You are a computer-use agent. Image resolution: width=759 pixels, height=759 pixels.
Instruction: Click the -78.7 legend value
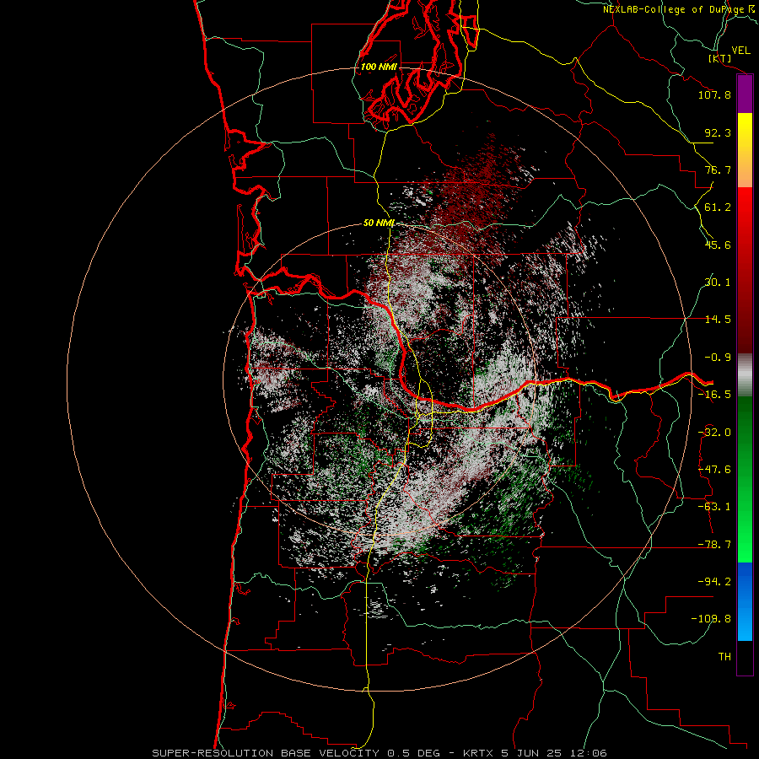(x=714, y=545)
